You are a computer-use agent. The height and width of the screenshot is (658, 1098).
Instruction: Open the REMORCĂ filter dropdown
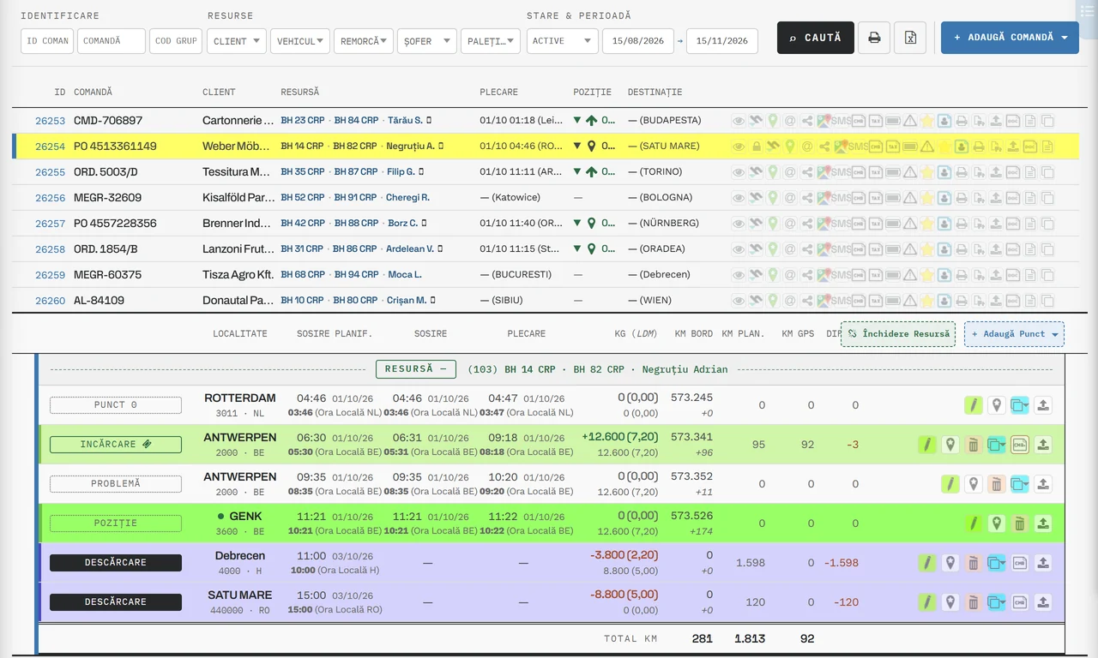click(x=364, y=41)
